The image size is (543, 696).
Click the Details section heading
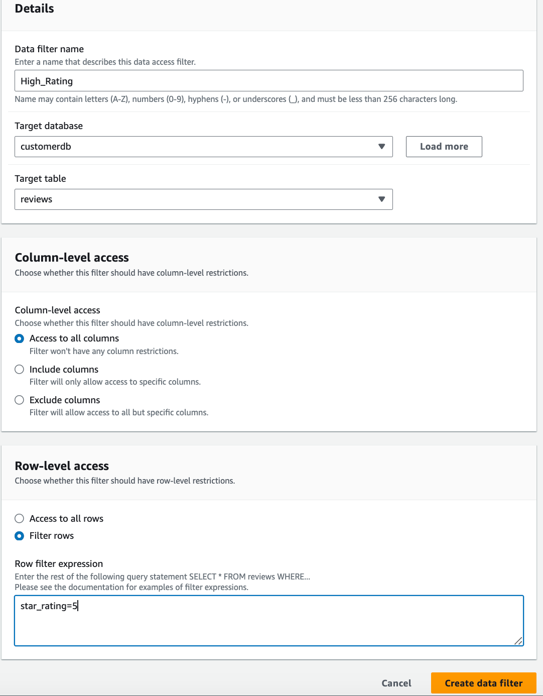click(x=34, y=9)
